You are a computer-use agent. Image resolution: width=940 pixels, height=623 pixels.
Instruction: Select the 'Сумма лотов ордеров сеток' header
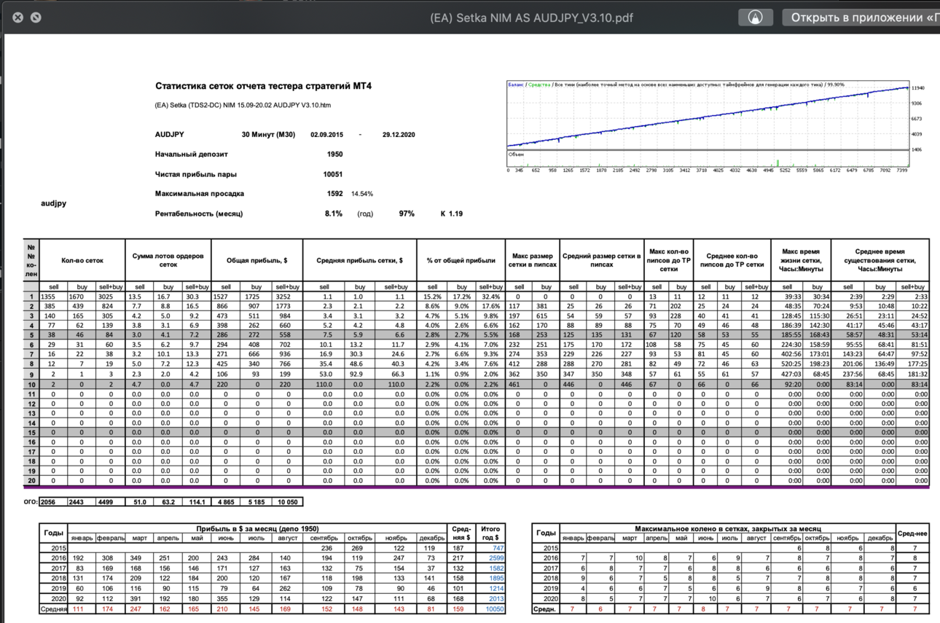click(x=168, y=260)
